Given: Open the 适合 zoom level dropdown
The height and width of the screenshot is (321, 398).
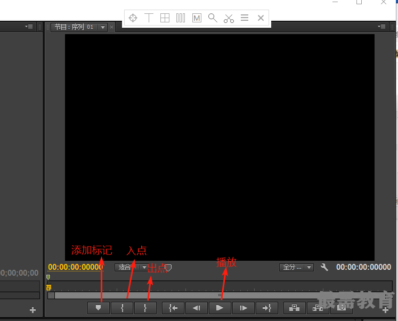Looking at the screenshot, I should [132, 267].
